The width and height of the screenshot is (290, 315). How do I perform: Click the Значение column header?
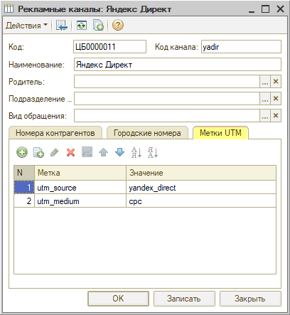(201, 173)
